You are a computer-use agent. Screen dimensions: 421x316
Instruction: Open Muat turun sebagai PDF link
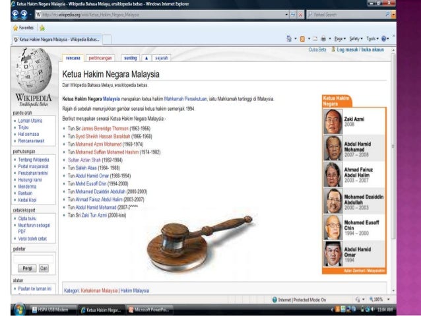pyautogui.click(x=34, y=228)
